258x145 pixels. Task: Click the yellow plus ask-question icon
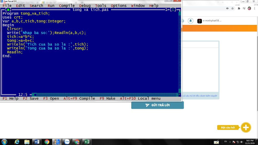pyautogui.click(x=246, y=127)
